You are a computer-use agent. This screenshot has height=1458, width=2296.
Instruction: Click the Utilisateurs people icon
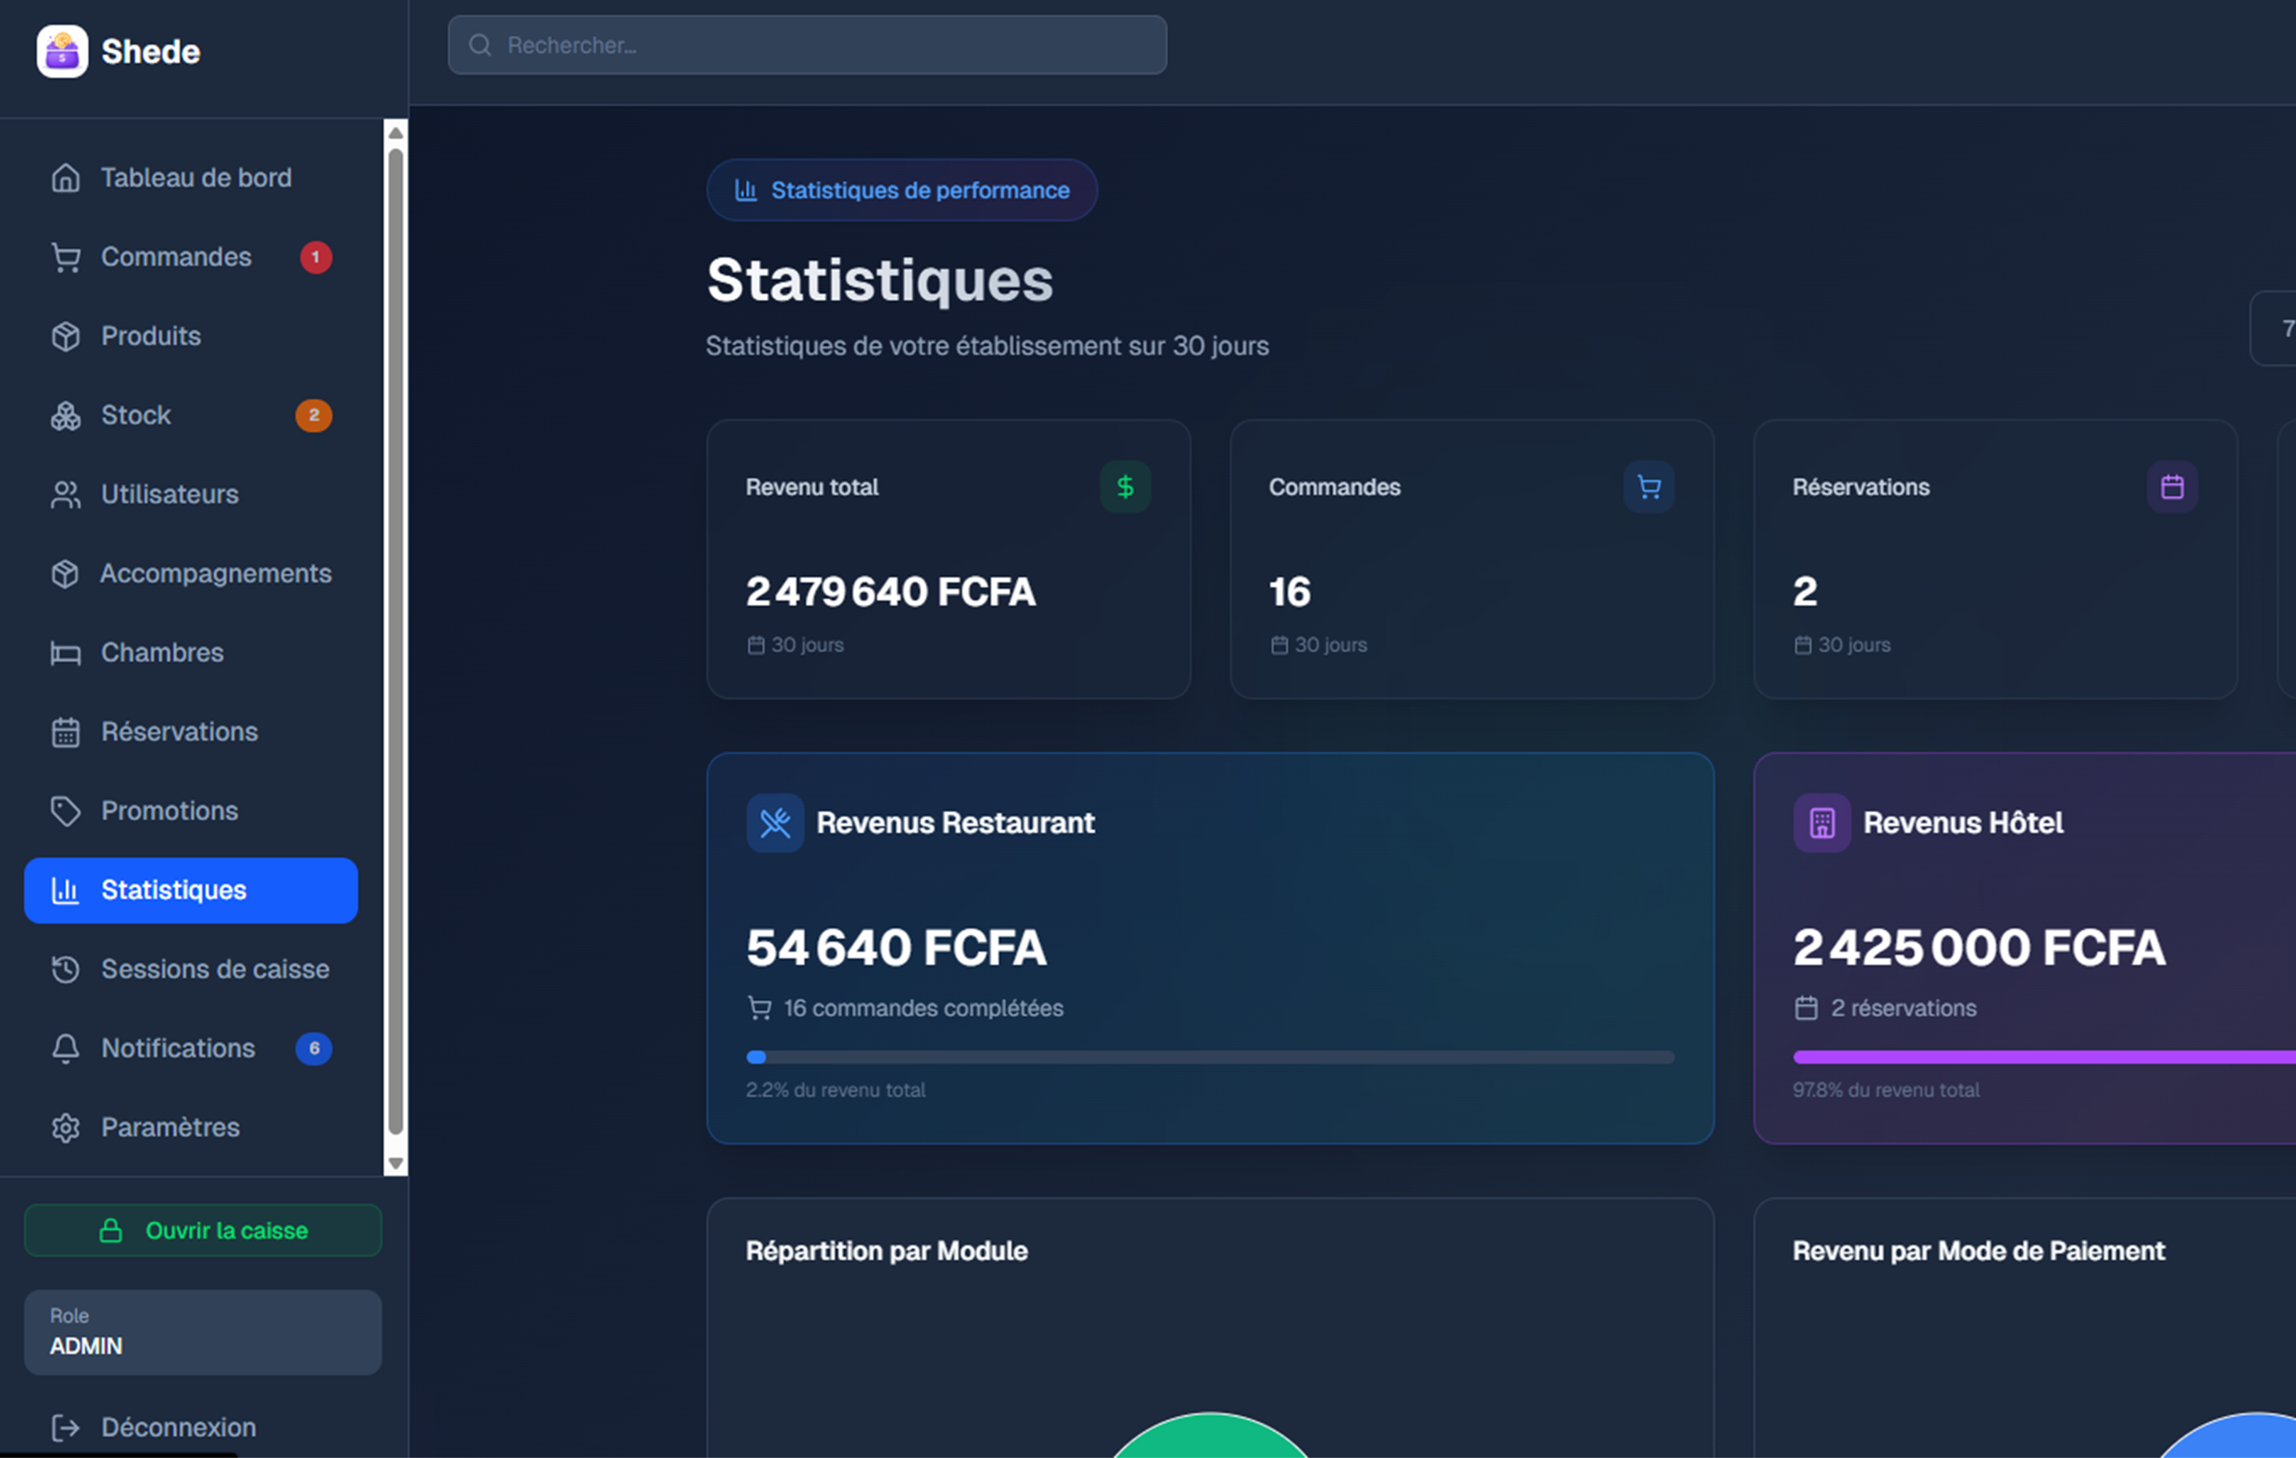(65, 494)
